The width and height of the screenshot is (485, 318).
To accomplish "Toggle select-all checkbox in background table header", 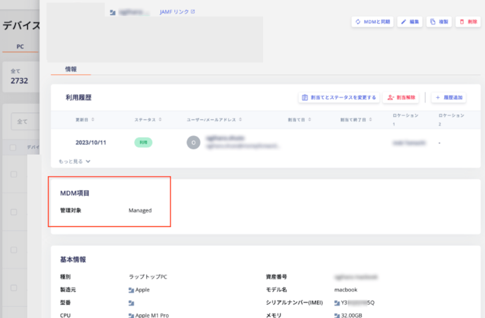I will click(13, 147).
